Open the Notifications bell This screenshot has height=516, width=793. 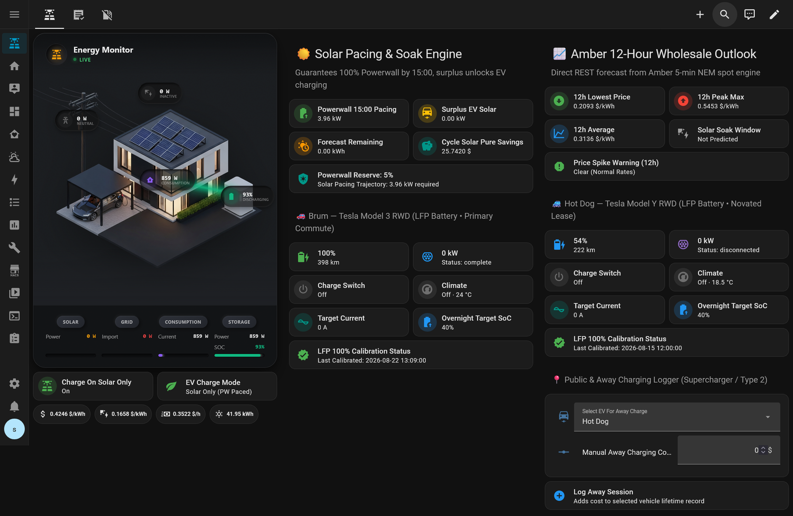[14, 406]
